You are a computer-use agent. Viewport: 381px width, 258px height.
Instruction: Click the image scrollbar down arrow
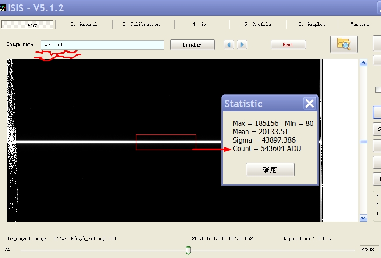(363, 218)
